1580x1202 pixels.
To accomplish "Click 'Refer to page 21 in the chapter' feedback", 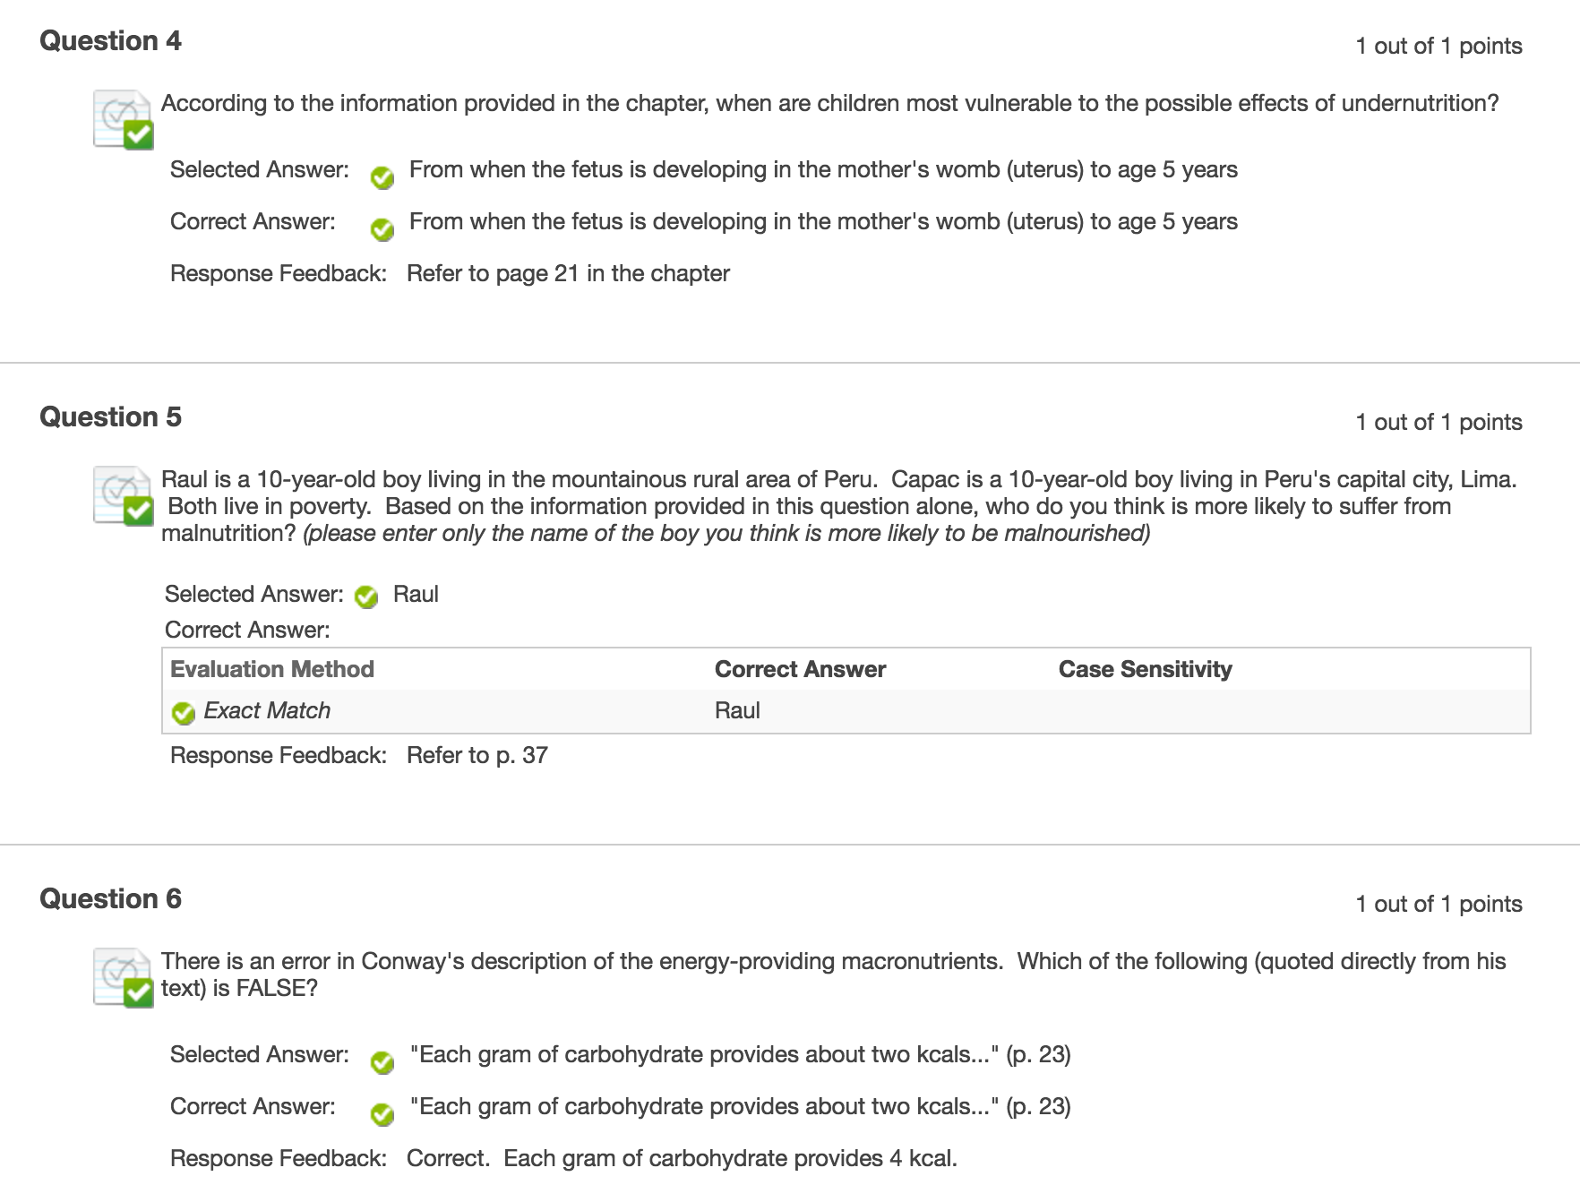I will [x=568, y=273].
